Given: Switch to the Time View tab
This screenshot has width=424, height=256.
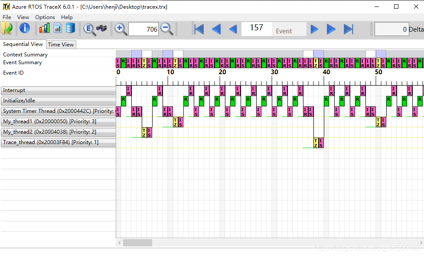Looking at the screenshot, I should [61, 44].
